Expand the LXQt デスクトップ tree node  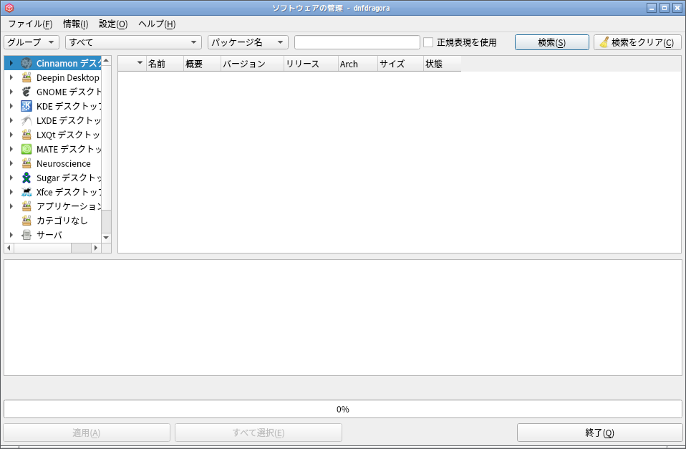(x=11, y=135)
